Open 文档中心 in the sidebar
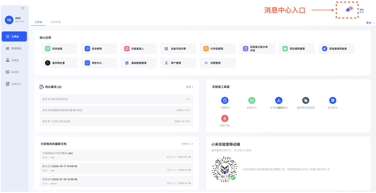The image size is (376, 193). click(x=14, y=84)
